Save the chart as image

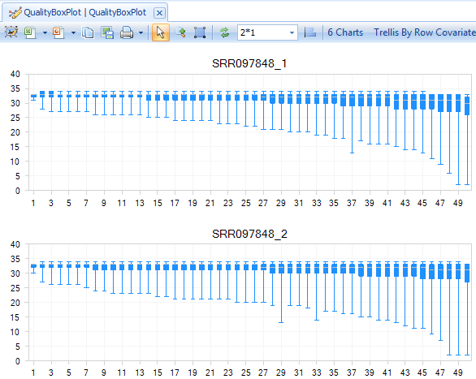pos(107,32)
